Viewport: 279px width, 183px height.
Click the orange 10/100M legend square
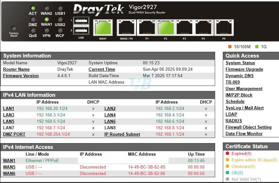pos(230,47)
